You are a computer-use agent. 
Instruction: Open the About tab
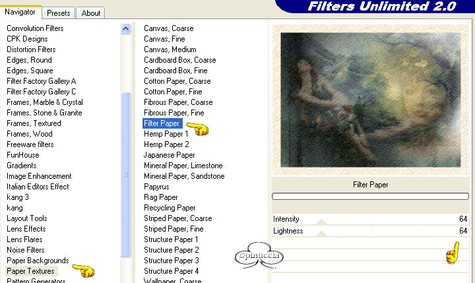[x=90, y=13]
